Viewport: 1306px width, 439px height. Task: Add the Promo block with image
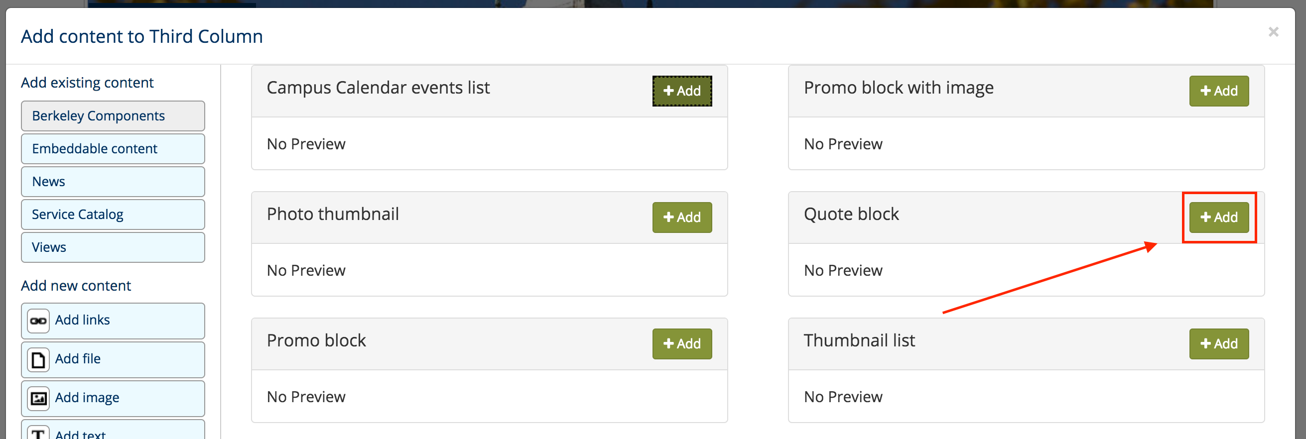[1218, 91]
